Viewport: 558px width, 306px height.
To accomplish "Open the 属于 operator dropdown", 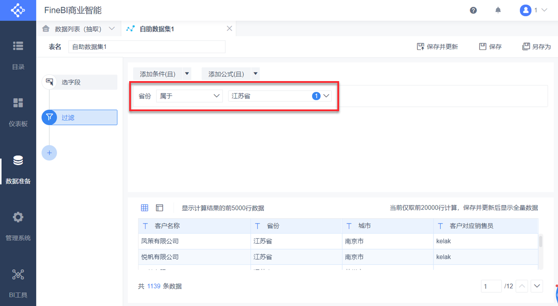I will coord(189,96).
